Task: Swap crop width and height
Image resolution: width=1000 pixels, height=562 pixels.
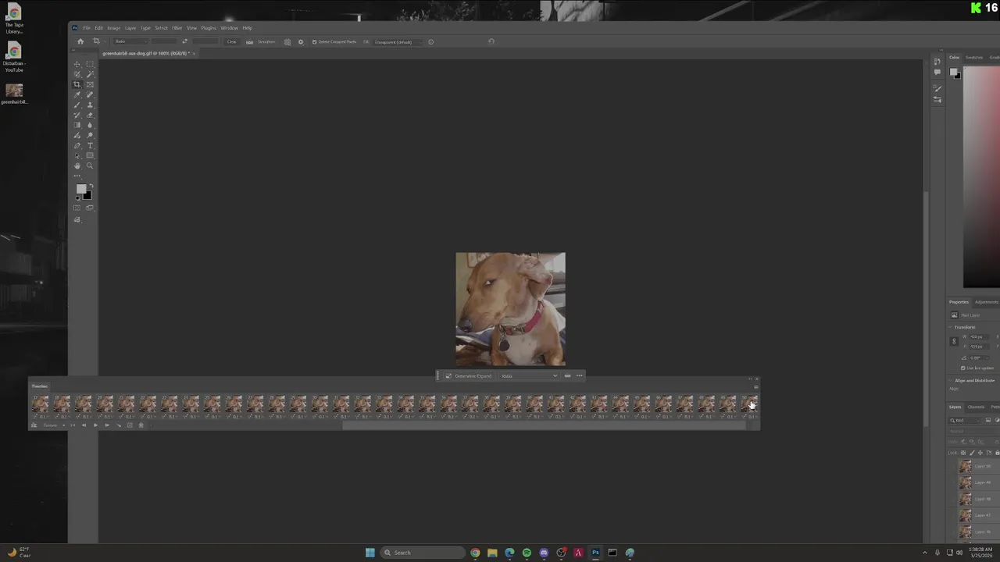Action: click(184, 41)
